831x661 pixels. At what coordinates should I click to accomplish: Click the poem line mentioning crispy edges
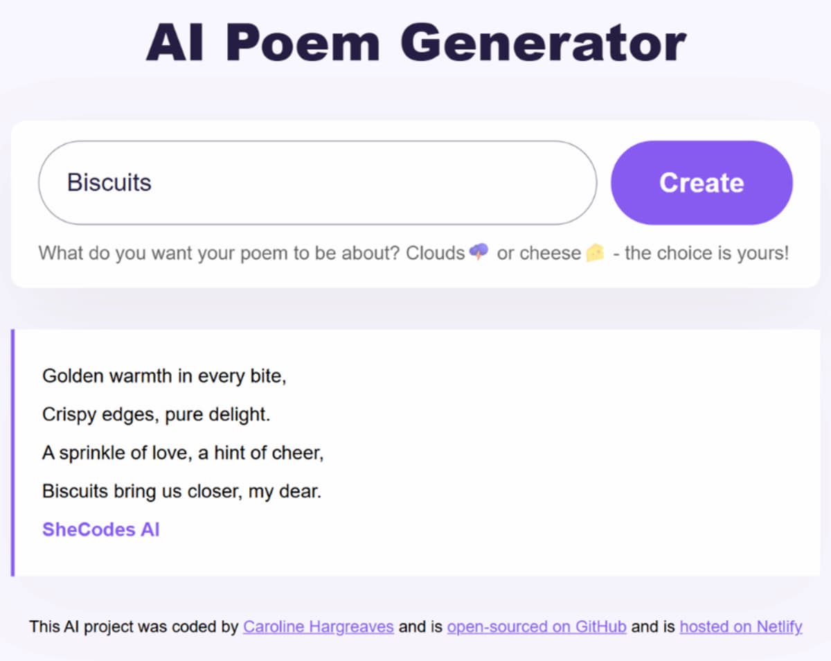[x=157, y=414]
